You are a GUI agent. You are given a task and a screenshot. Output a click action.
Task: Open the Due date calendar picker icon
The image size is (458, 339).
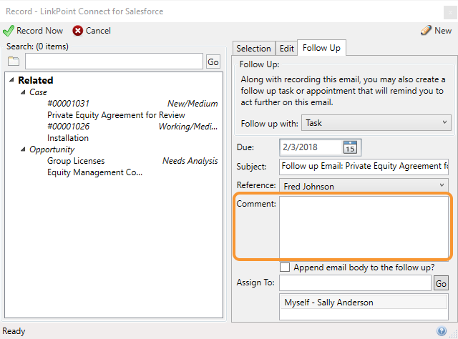click(x=350, y=147)
